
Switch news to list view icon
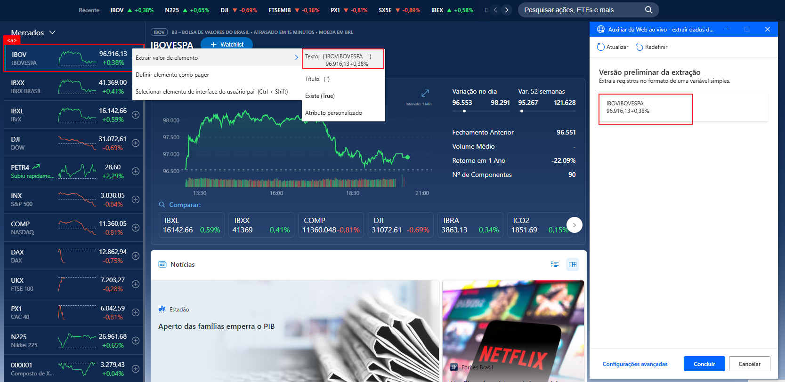click(x=554, y=264)
